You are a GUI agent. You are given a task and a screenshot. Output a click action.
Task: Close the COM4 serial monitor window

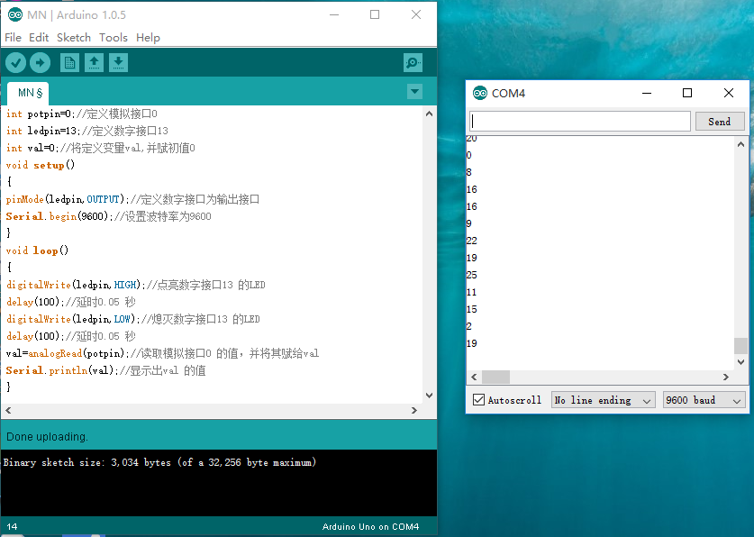tap(729, 93)
